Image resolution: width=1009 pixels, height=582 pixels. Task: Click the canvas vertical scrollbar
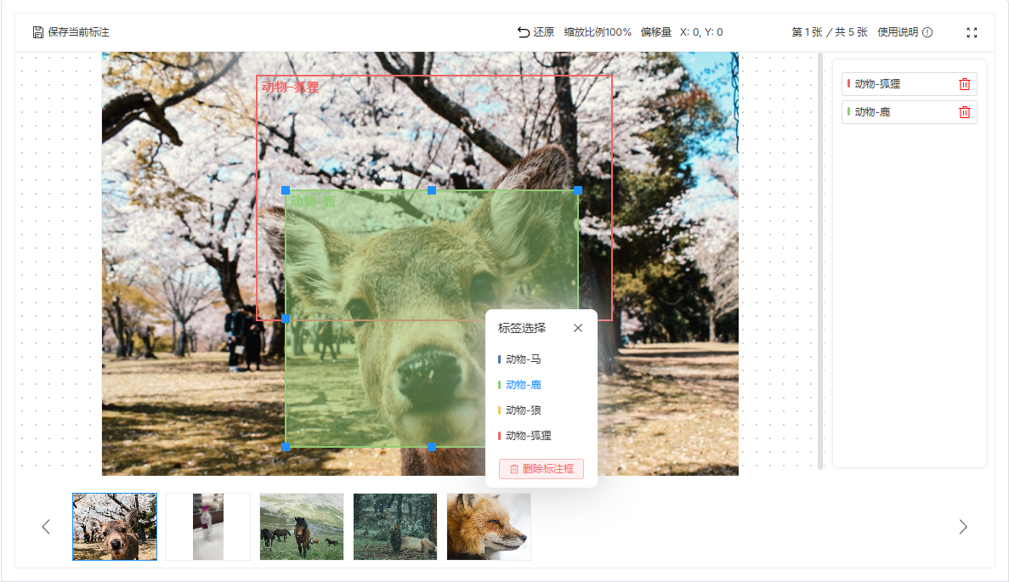[x=819, y=261]
